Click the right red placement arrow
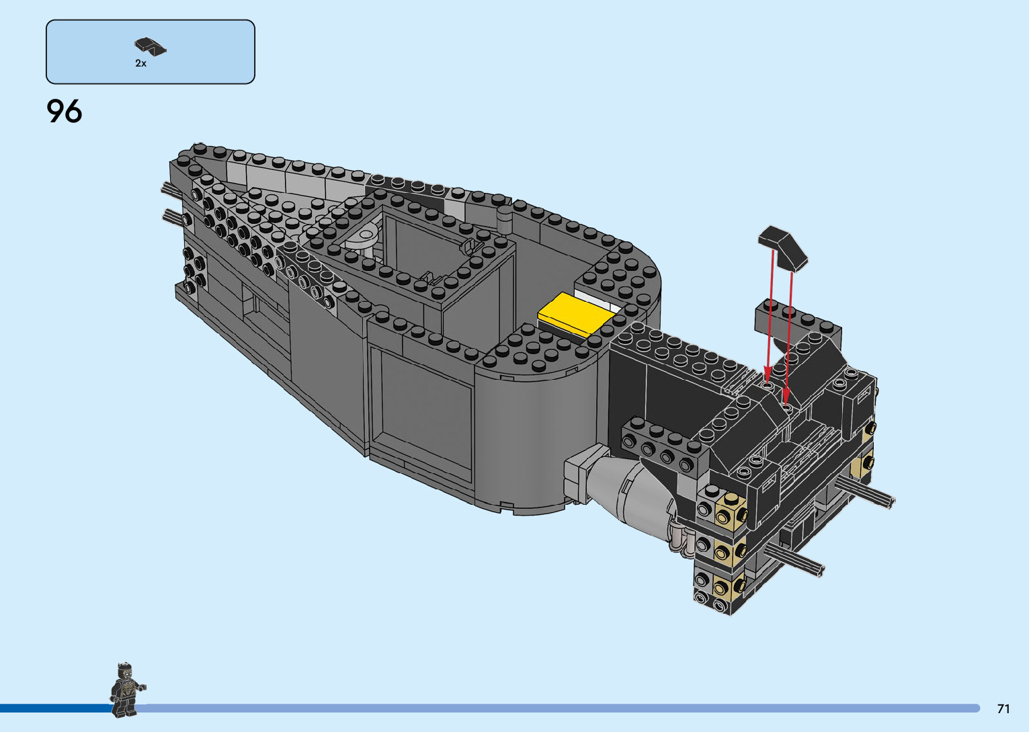Image resolution: width=1029 pixels, height=732 pixels. click(788, 336)
